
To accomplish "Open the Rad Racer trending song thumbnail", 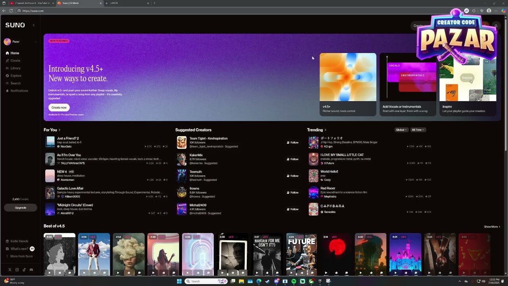I will [x=314, y=193].
